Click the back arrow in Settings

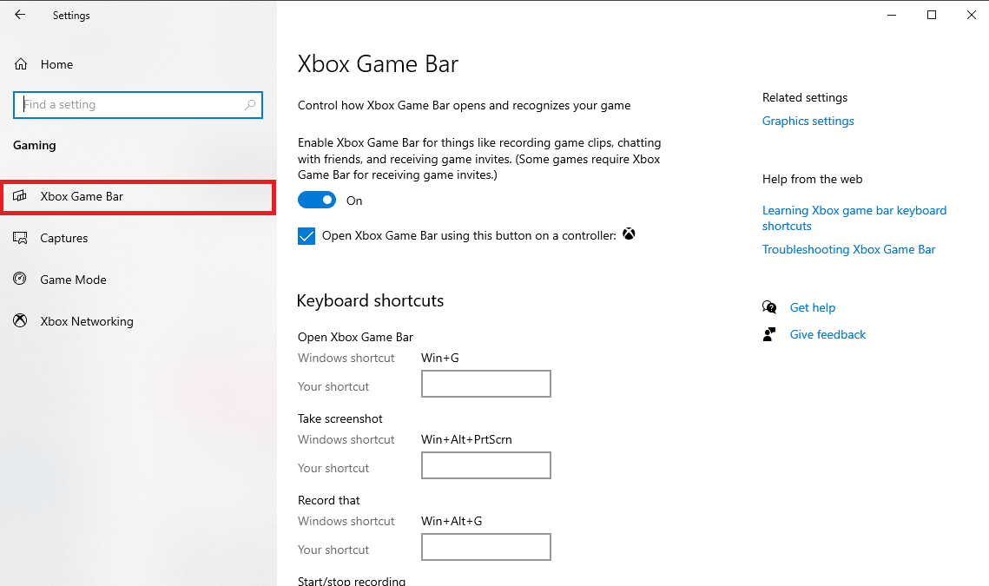tap(20, 15)
